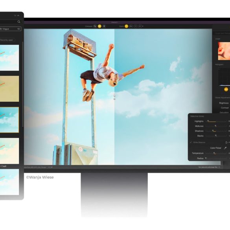Click the Brightness adjustment label
The image size is (230, 230).
tap(224, 103)
